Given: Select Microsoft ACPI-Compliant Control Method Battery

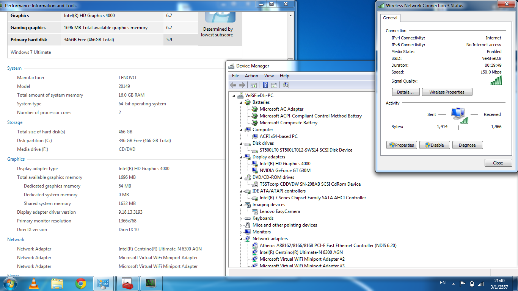Looking at the screenshot, I should 311,116.
